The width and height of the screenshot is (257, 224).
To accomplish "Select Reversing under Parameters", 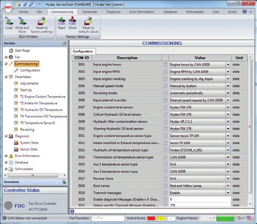I will coord(27,129).
